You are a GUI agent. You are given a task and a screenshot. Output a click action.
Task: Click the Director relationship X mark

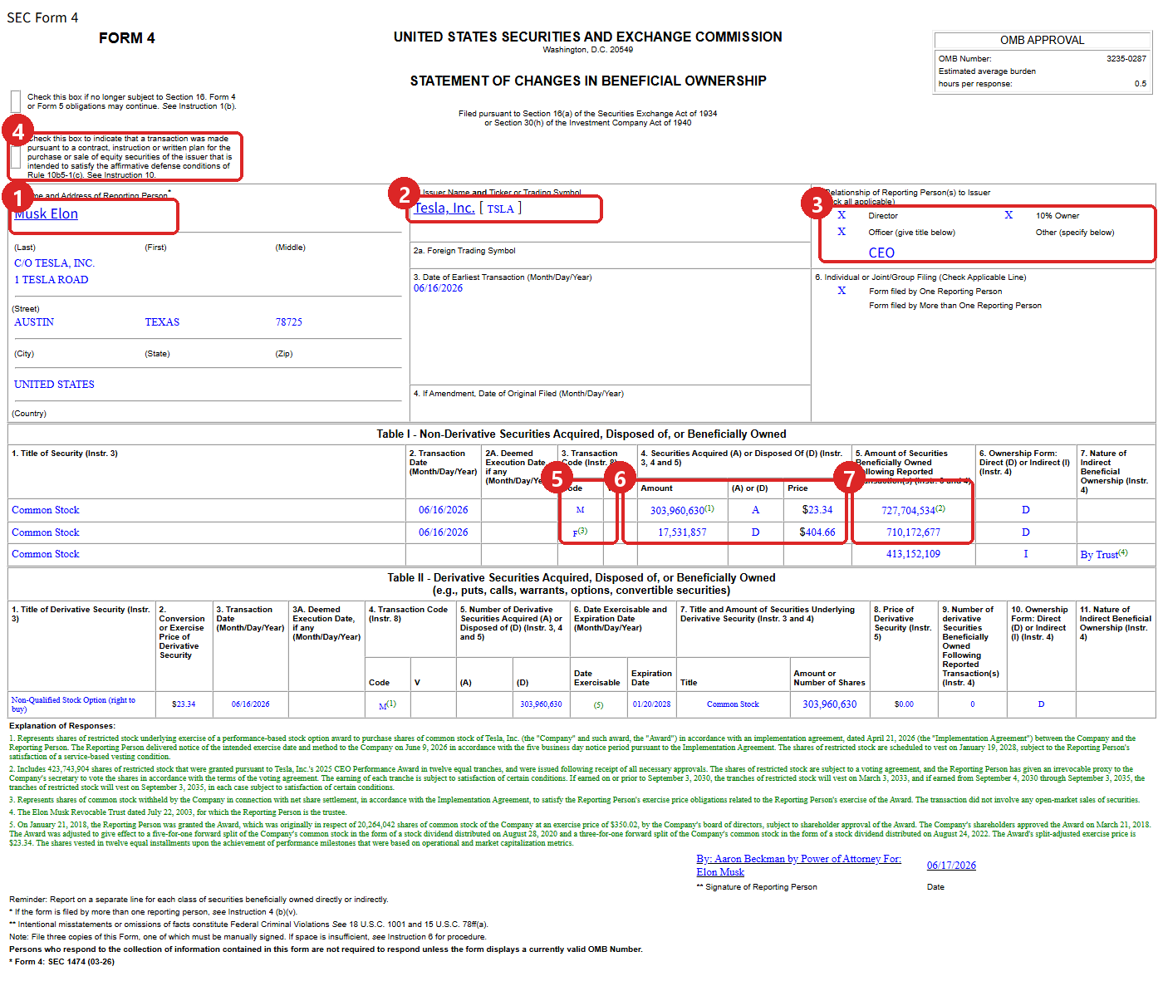pos(842,215)
